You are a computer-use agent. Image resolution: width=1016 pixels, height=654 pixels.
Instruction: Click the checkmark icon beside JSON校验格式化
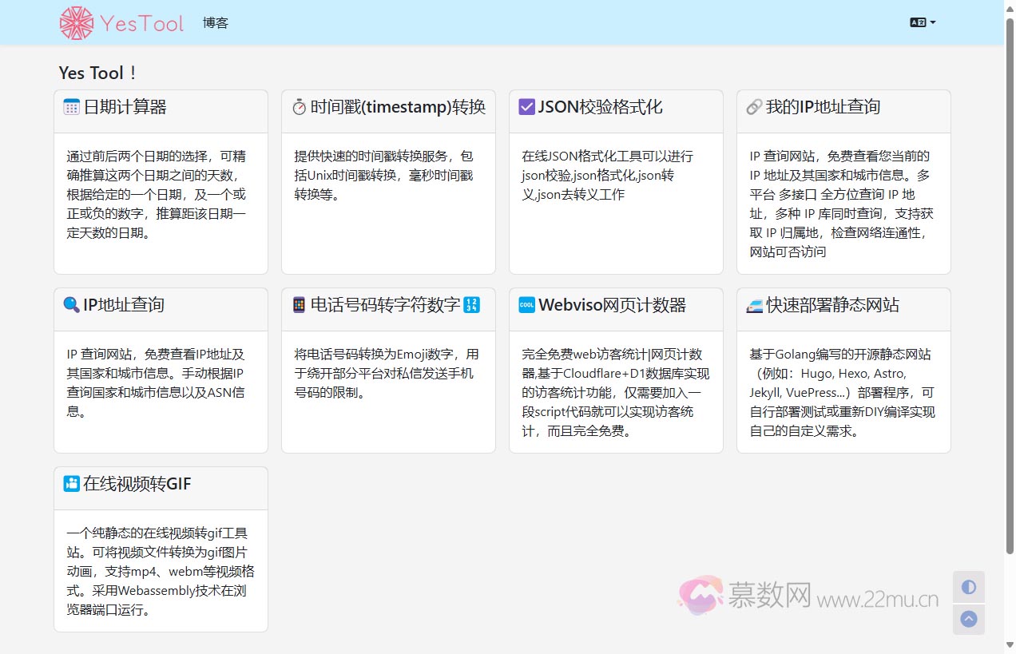pos(526,107)
